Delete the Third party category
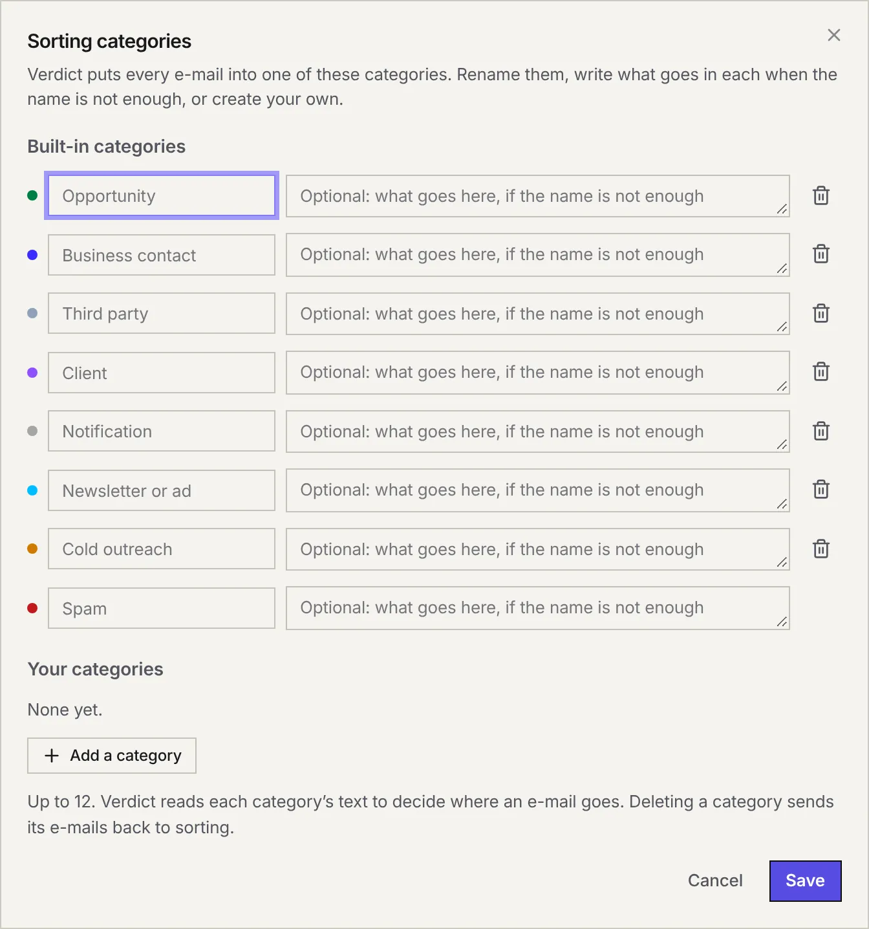 coord(821,313)
